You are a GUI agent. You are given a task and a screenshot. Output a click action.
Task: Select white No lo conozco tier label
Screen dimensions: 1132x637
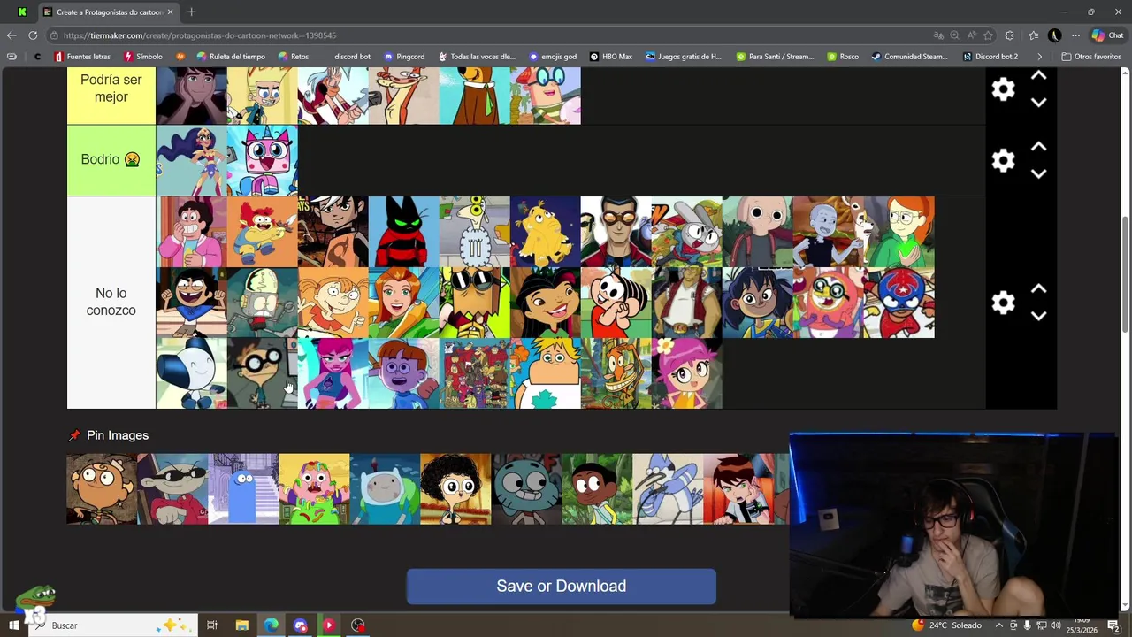pyautogui.click(x=111, y=303)
